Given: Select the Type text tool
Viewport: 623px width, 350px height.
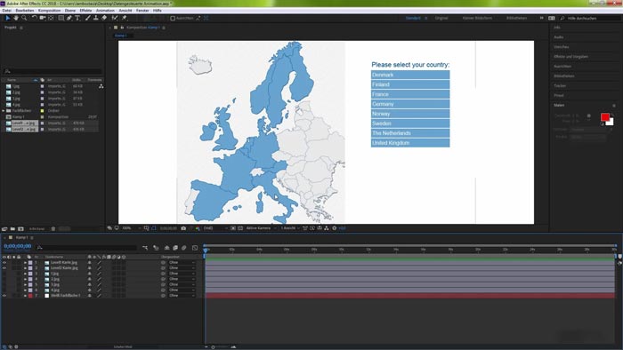Looking at the screenshot, I should [x=77, y=18].
